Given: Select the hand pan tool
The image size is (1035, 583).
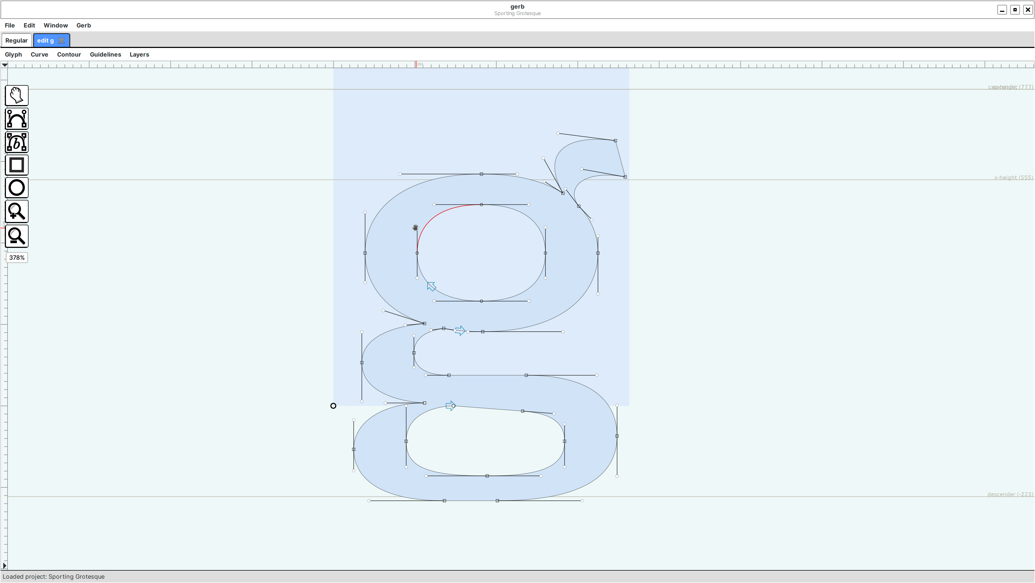Looking at the screenshot, I should point(16,95).
